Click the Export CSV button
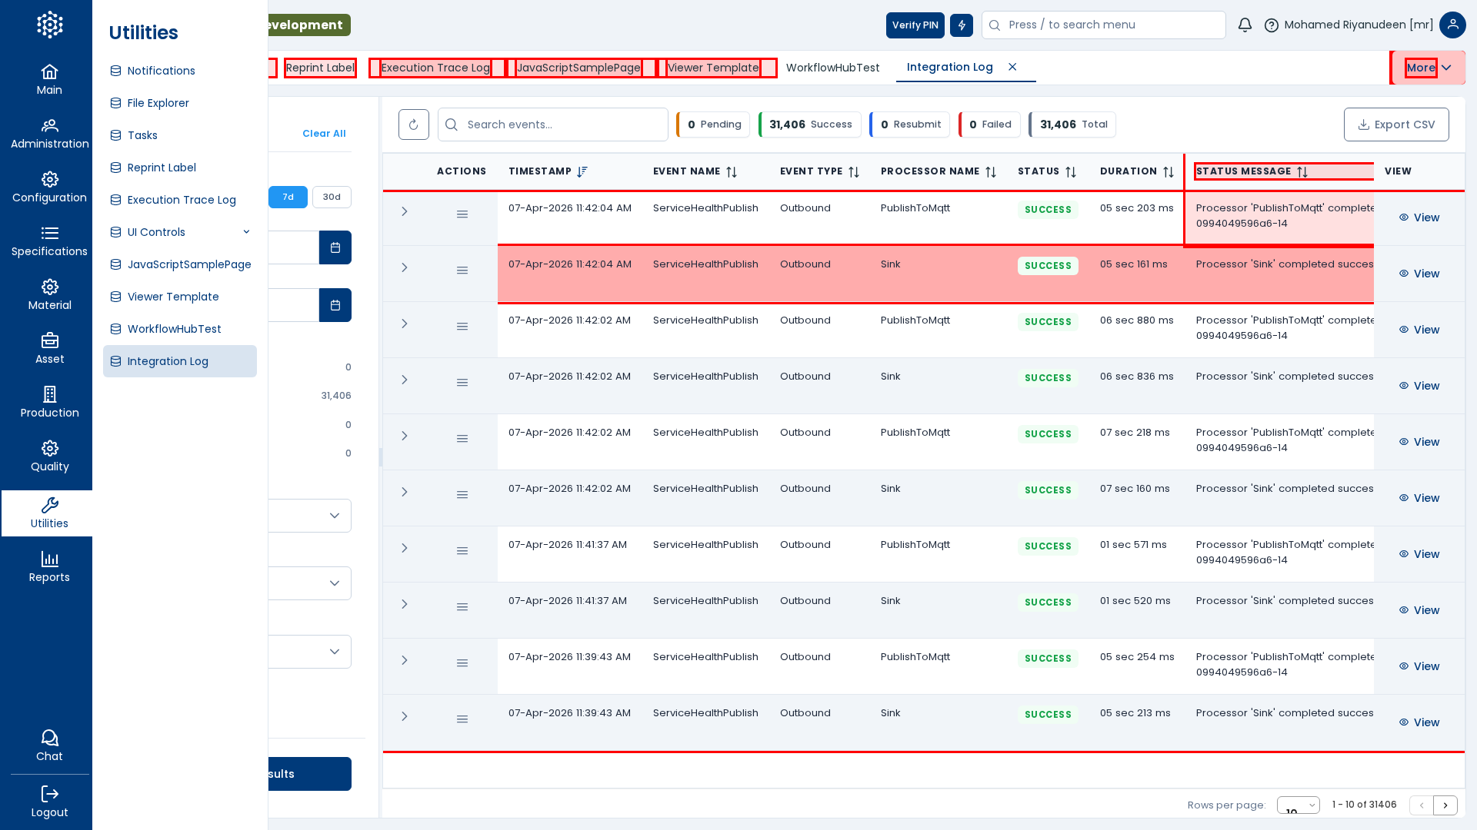The image size is (1477, 830). click(1396, 124)
